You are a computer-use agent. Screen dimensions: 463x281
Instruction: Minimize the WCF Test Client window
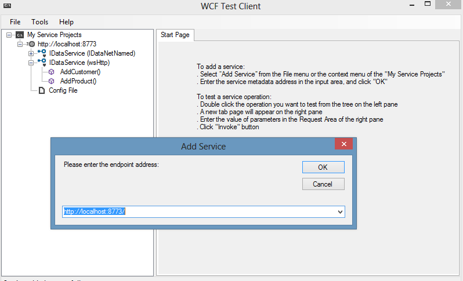(x=412, y=5)
